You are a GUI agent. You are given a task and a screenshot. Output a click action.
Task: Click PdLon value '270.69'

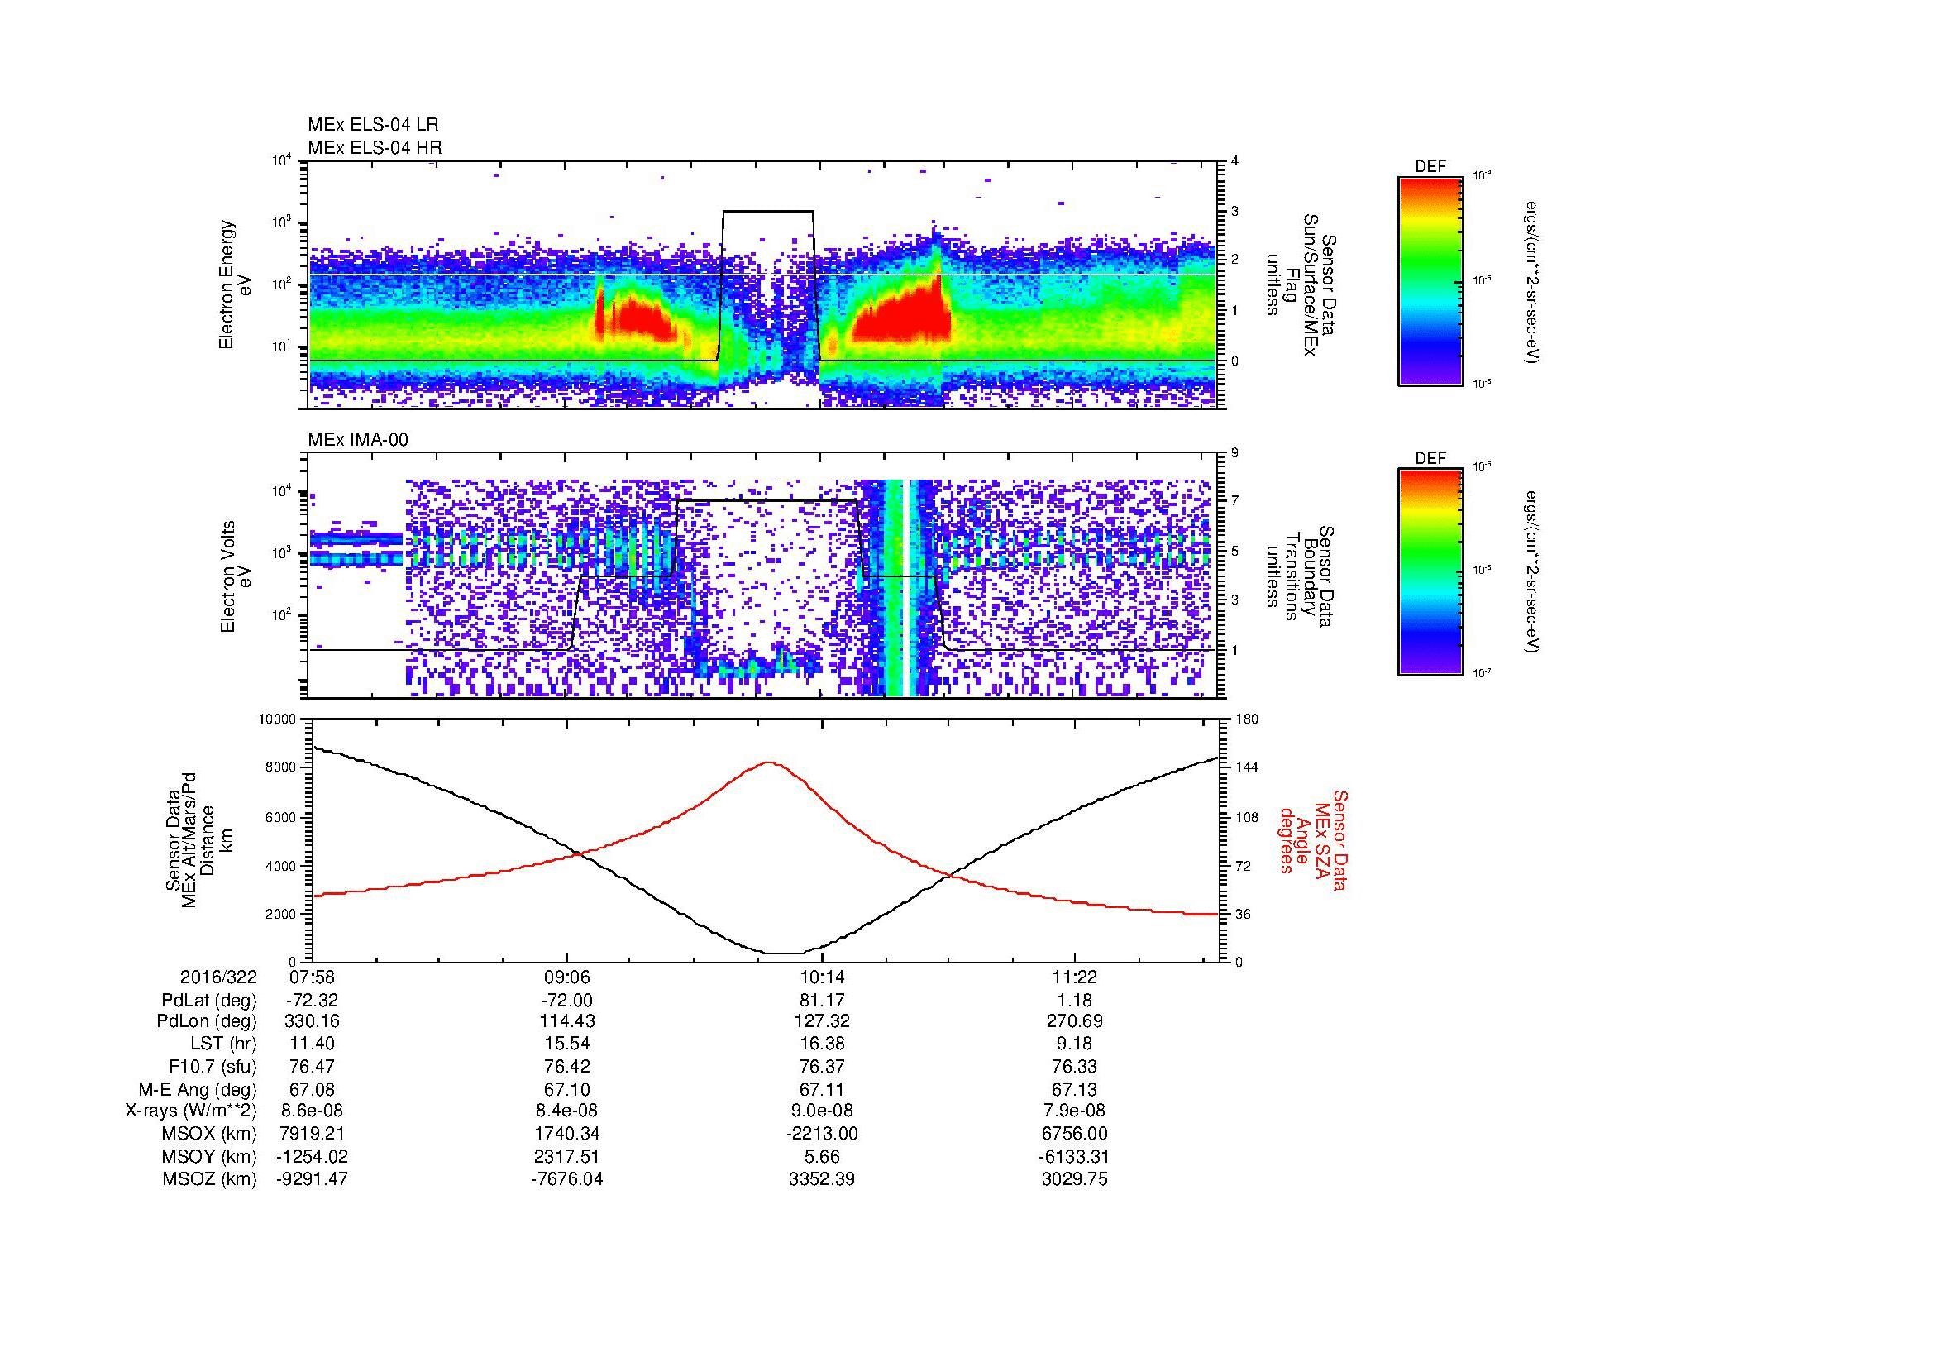[1075, 1022]
